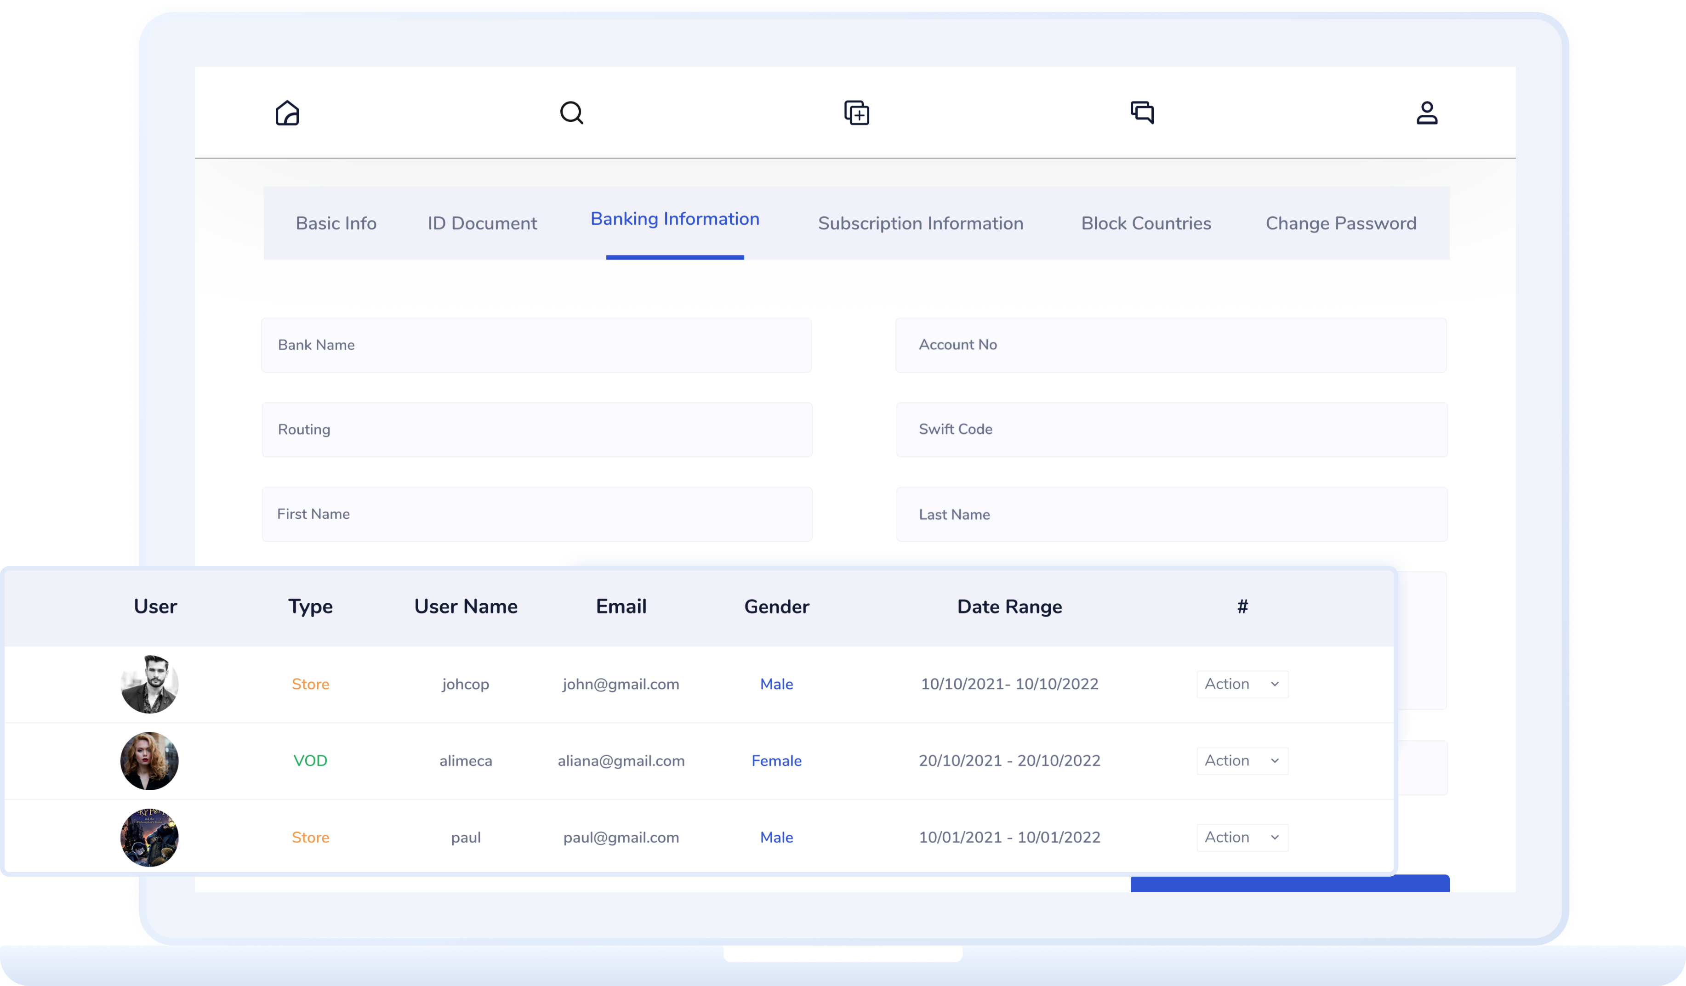Click johcop's avatar thumbnail
The height and width of the screenshot is (986, 1686).
149,684
